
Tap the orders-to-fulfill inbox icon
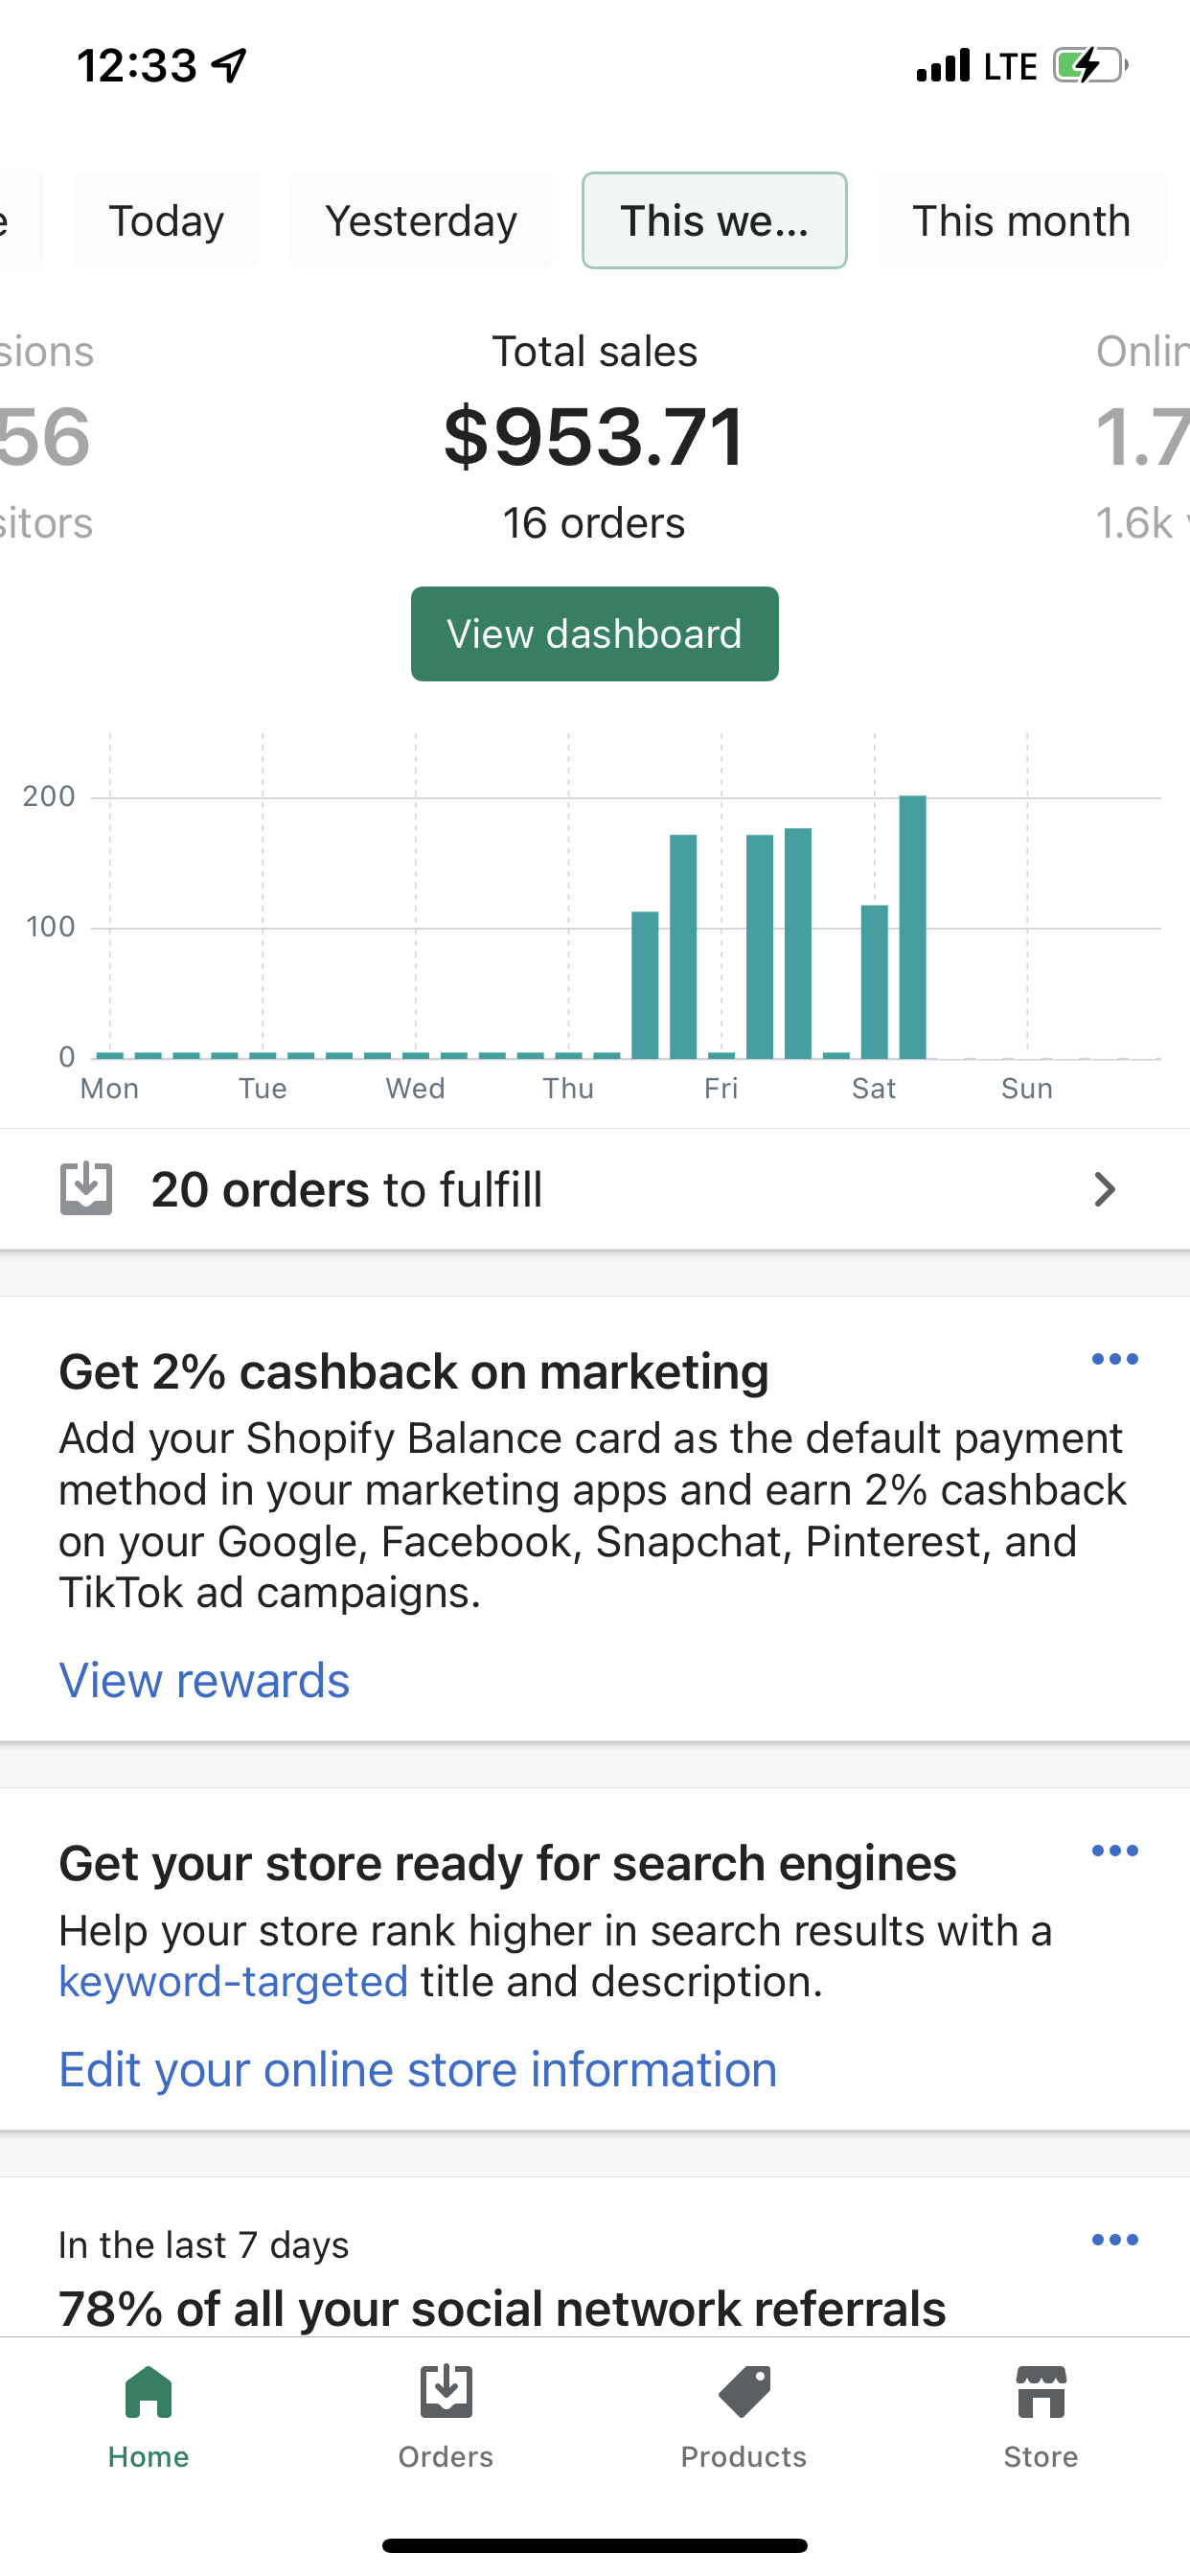(x=86, y=1189)
